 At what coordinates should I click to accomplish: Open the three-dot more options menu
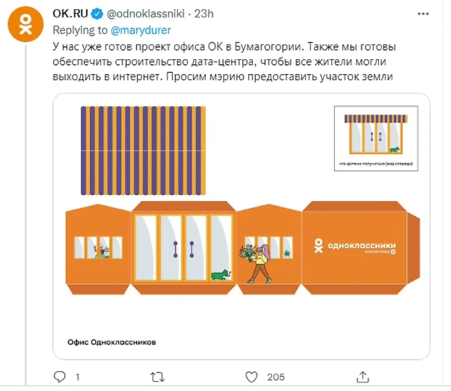tap(423, 14)
